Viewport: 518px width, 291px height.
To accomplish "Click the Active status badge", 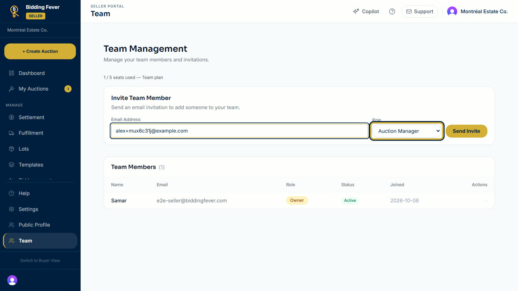I will click(x=350, y=200).
